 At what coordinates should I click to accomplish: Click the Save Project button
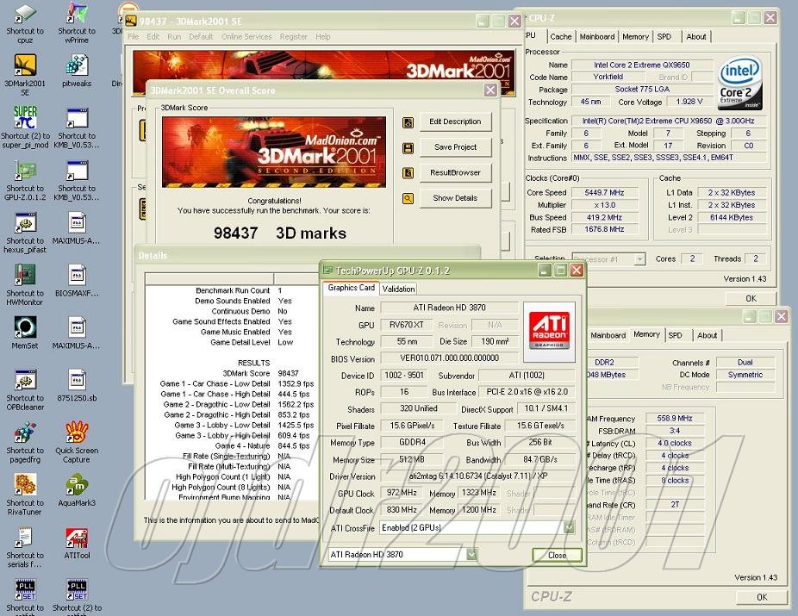[x=455, y=147]
